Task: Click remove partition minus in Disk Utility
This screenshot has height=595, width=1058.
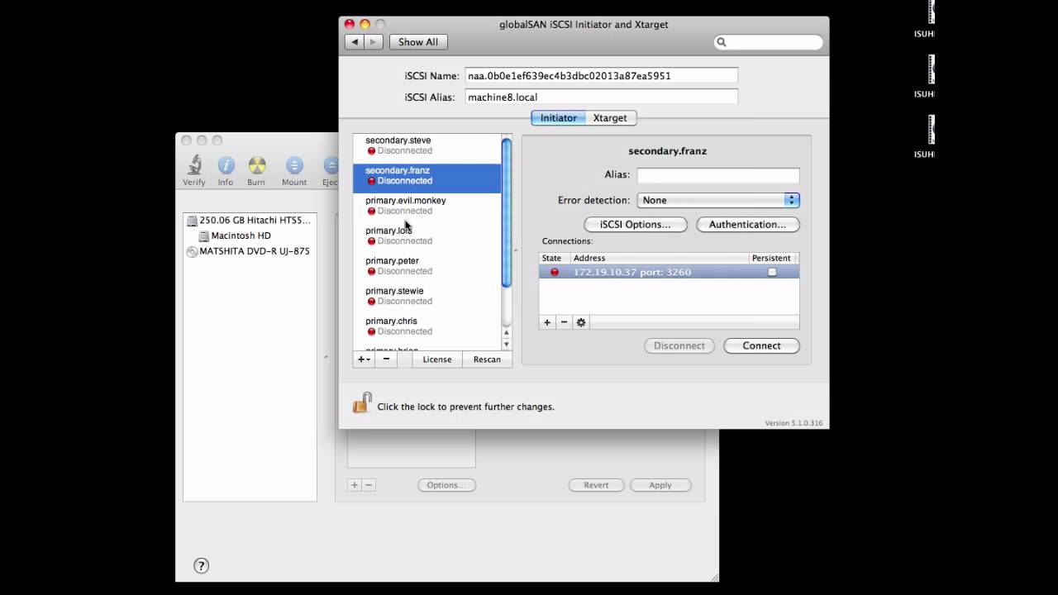Action: click(369, 485)
